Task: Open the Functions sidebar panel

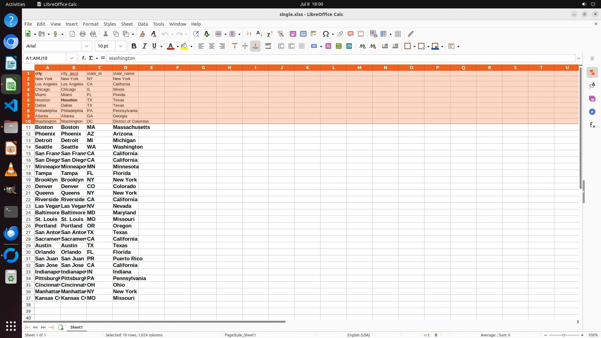Action: click(x=592, y=125)
